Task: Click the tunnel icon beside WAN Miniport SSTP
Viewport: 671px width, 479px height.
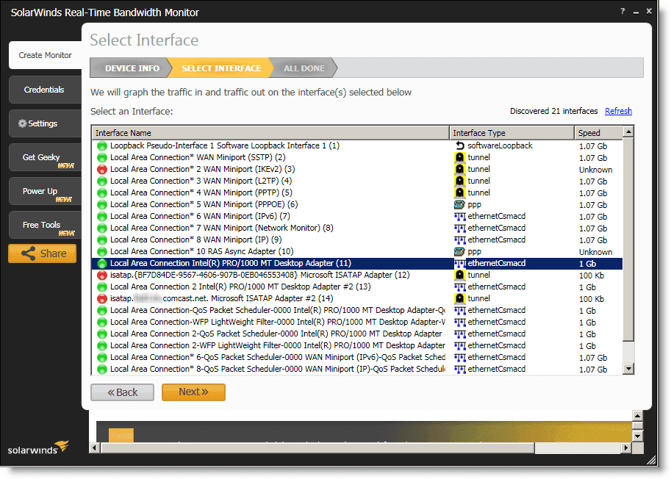Action: 459,157
